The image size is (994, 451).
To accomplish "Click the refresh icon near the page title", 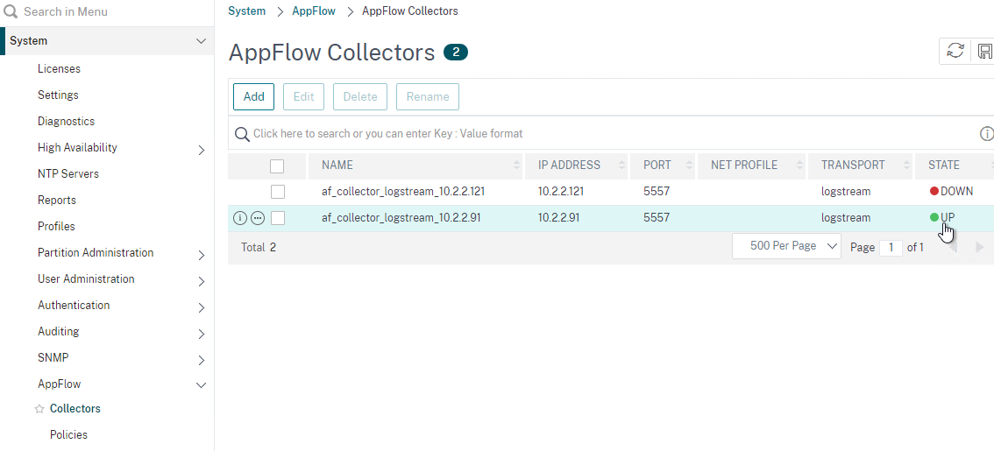I will click(x=955, y=52).
